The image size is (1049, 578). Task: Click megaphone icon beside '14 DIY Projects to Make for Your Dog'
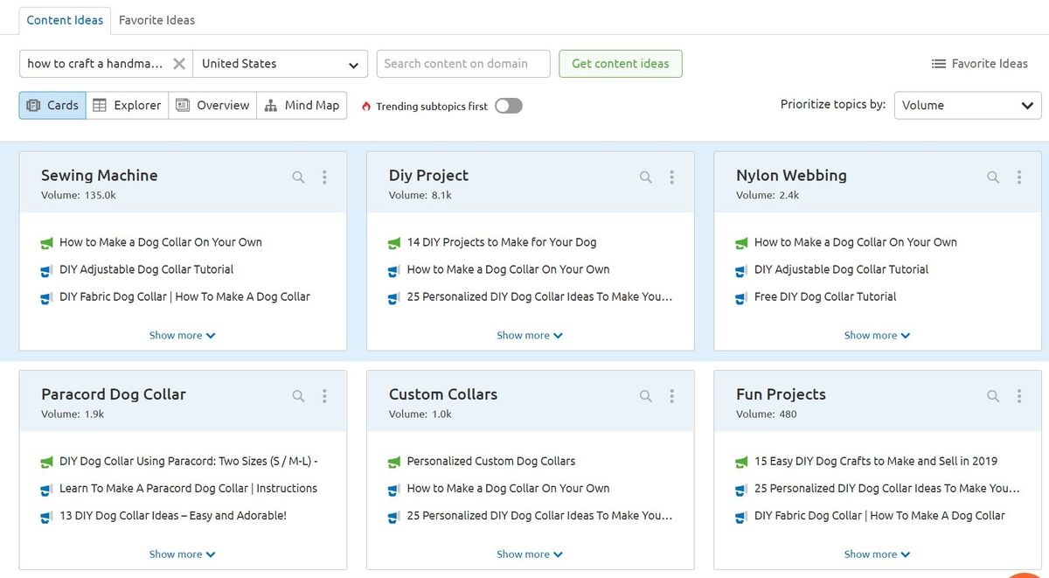pos(394,243)
